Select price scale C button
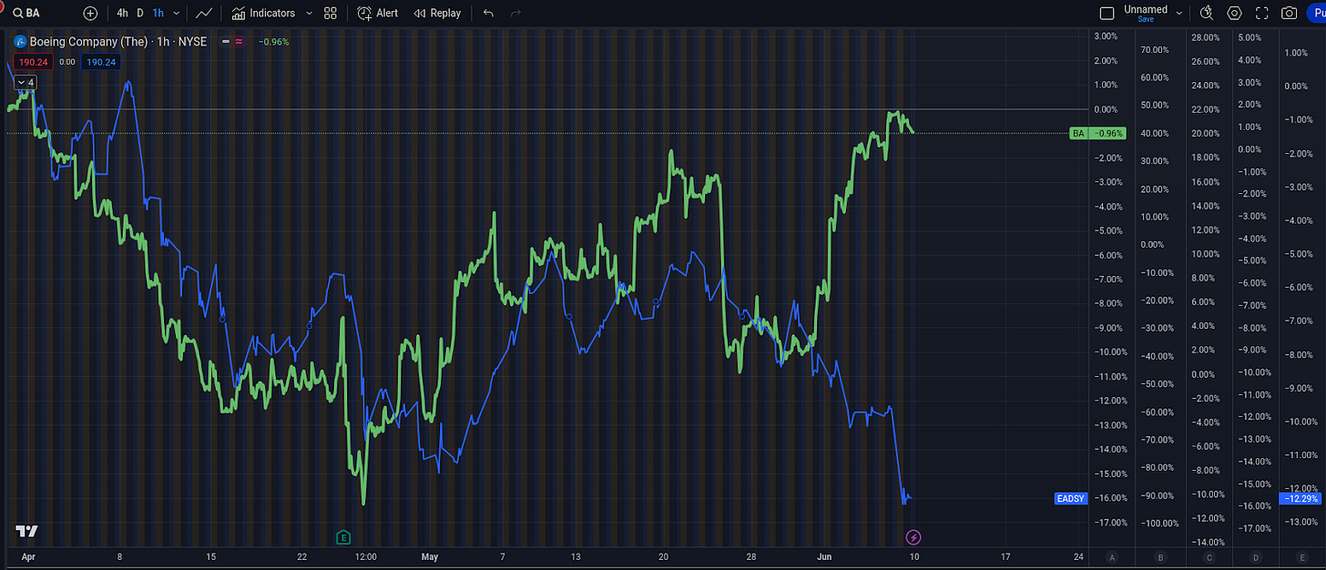Viewport: 1326px width, 570px height. click(1209, 556)
